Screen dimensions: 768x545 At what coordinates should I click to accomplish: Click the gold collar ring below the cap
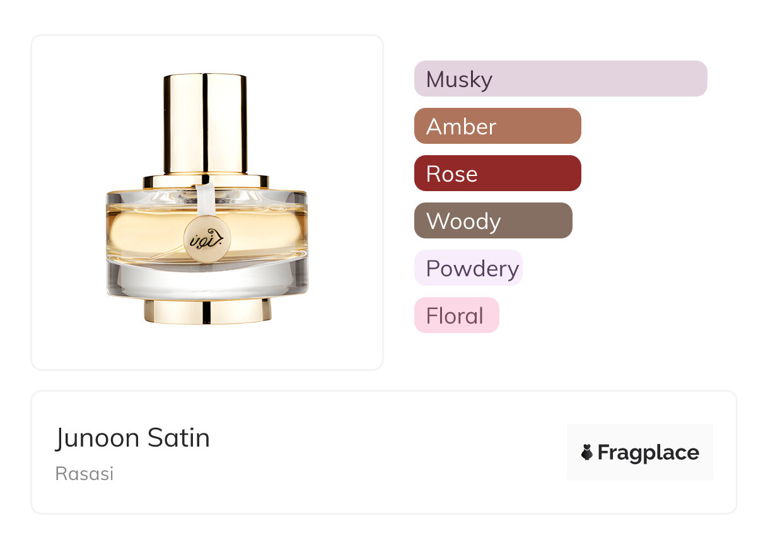click(207, 181)
